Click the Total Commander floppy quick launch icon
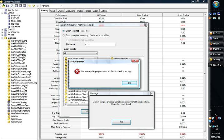The image size is (224, 140). click(x=219, y=14)
